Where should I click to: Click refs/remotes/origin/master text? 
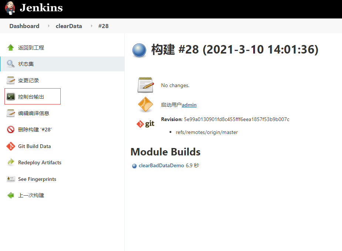(x=207, y=132)
